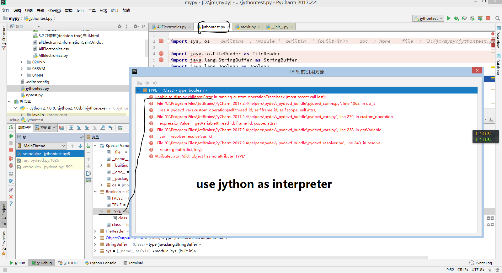502x273 pixels.
Task: Resume program in the debug sidebar
Action: click(x=11, y=136)
